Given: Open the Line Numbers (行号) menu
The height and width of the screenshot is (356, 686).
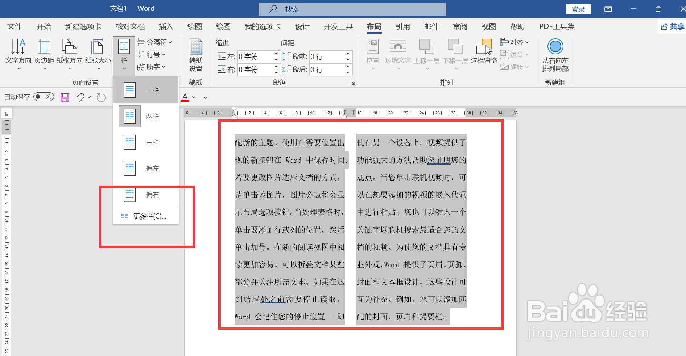Looking at the screenshot, I should [x=152, y=54].
